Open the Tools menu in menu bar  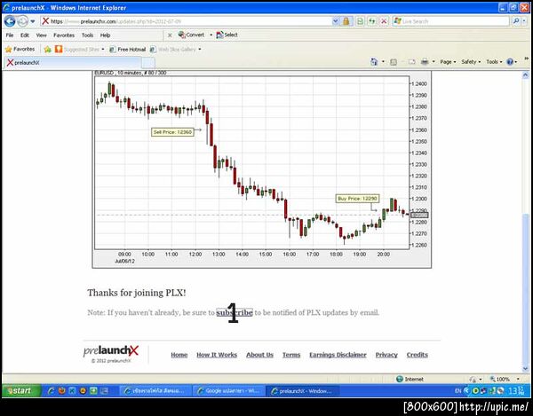[x=87, y=35]
